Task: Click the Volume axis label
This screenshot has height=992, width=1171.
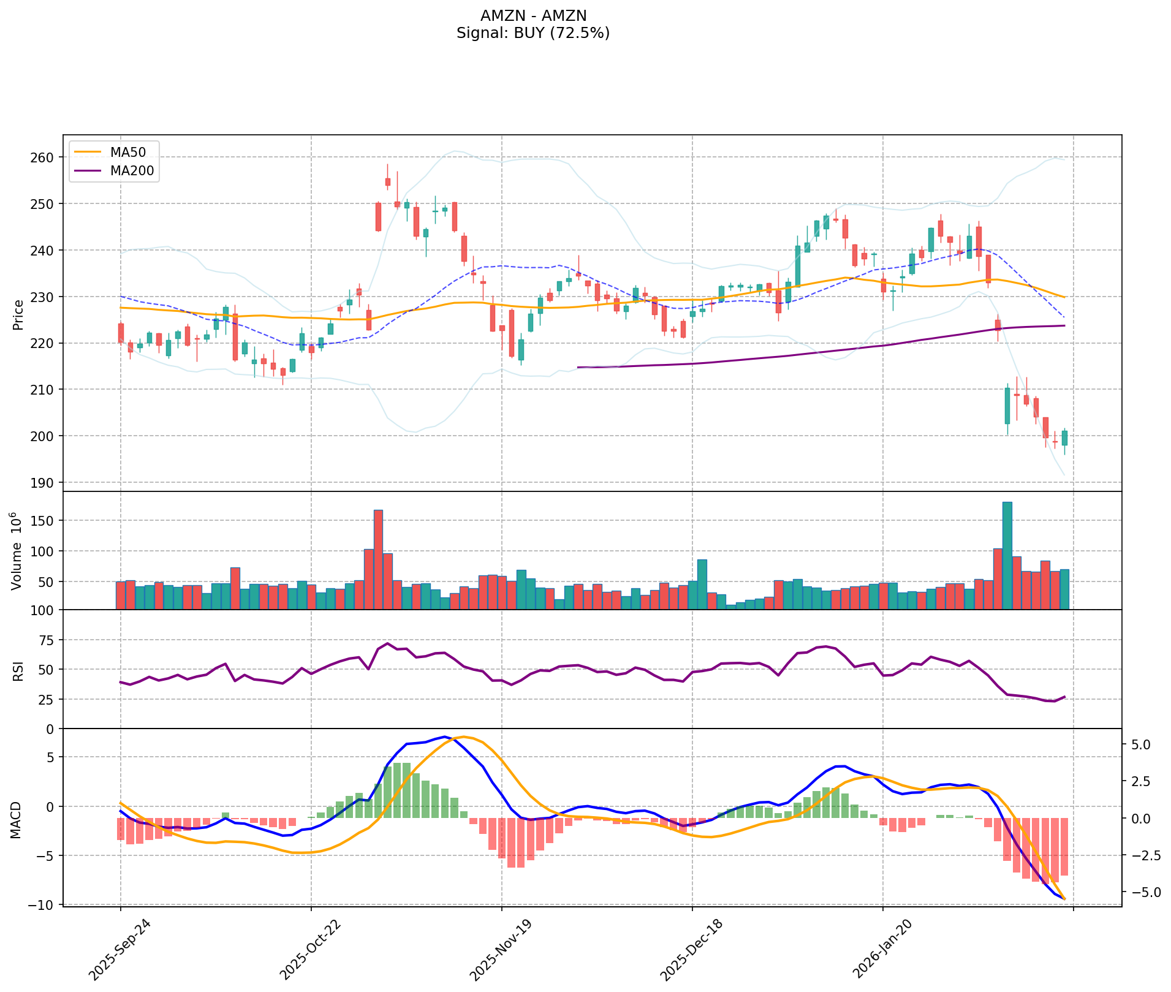Action: pos(17,551)
